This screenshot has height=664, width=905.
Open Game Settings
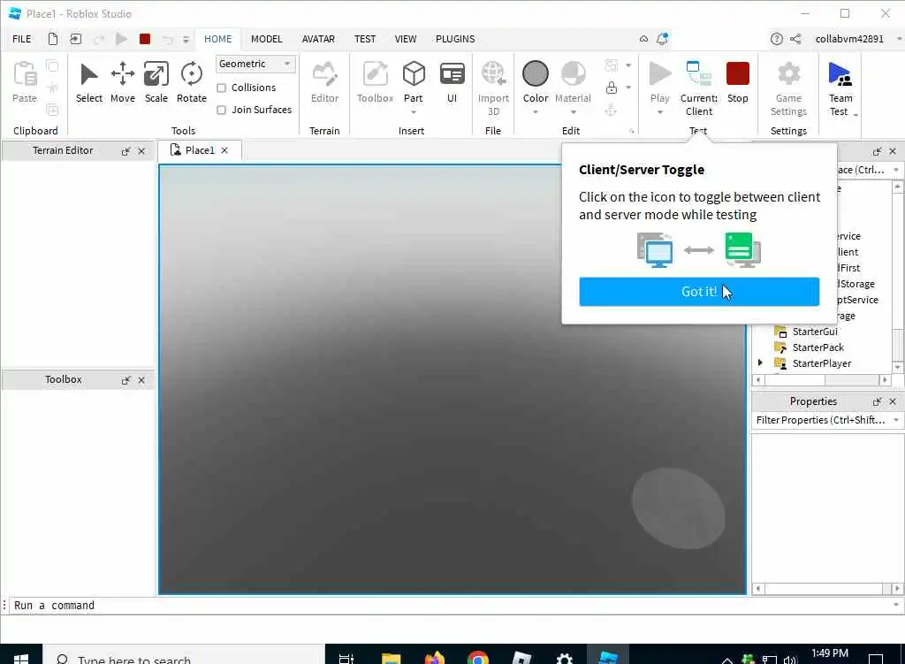click(788, 88)
